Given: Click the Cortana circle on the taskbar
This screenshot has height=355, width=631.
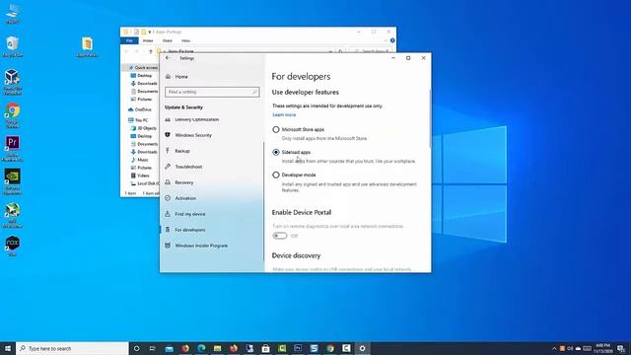Looking at the screenshot, I should [x=136, y=348].
